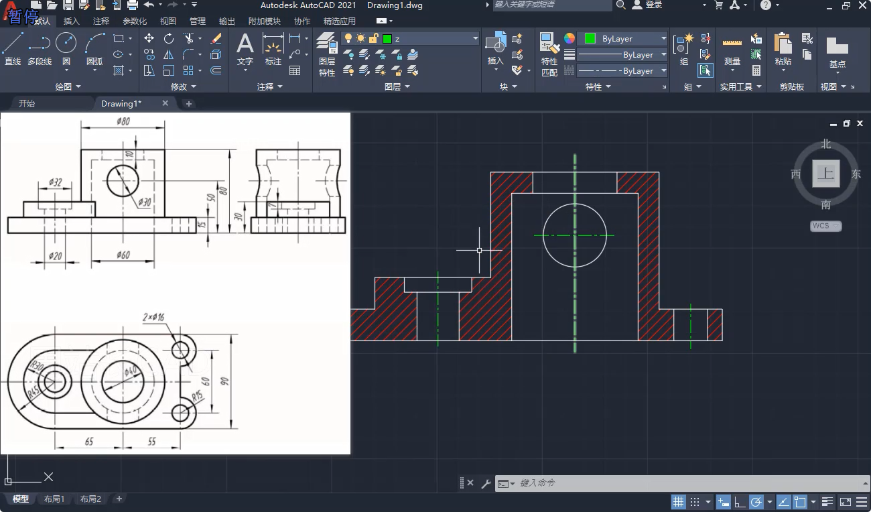Switch to the 布局1 layout tab

coord(54,499)
